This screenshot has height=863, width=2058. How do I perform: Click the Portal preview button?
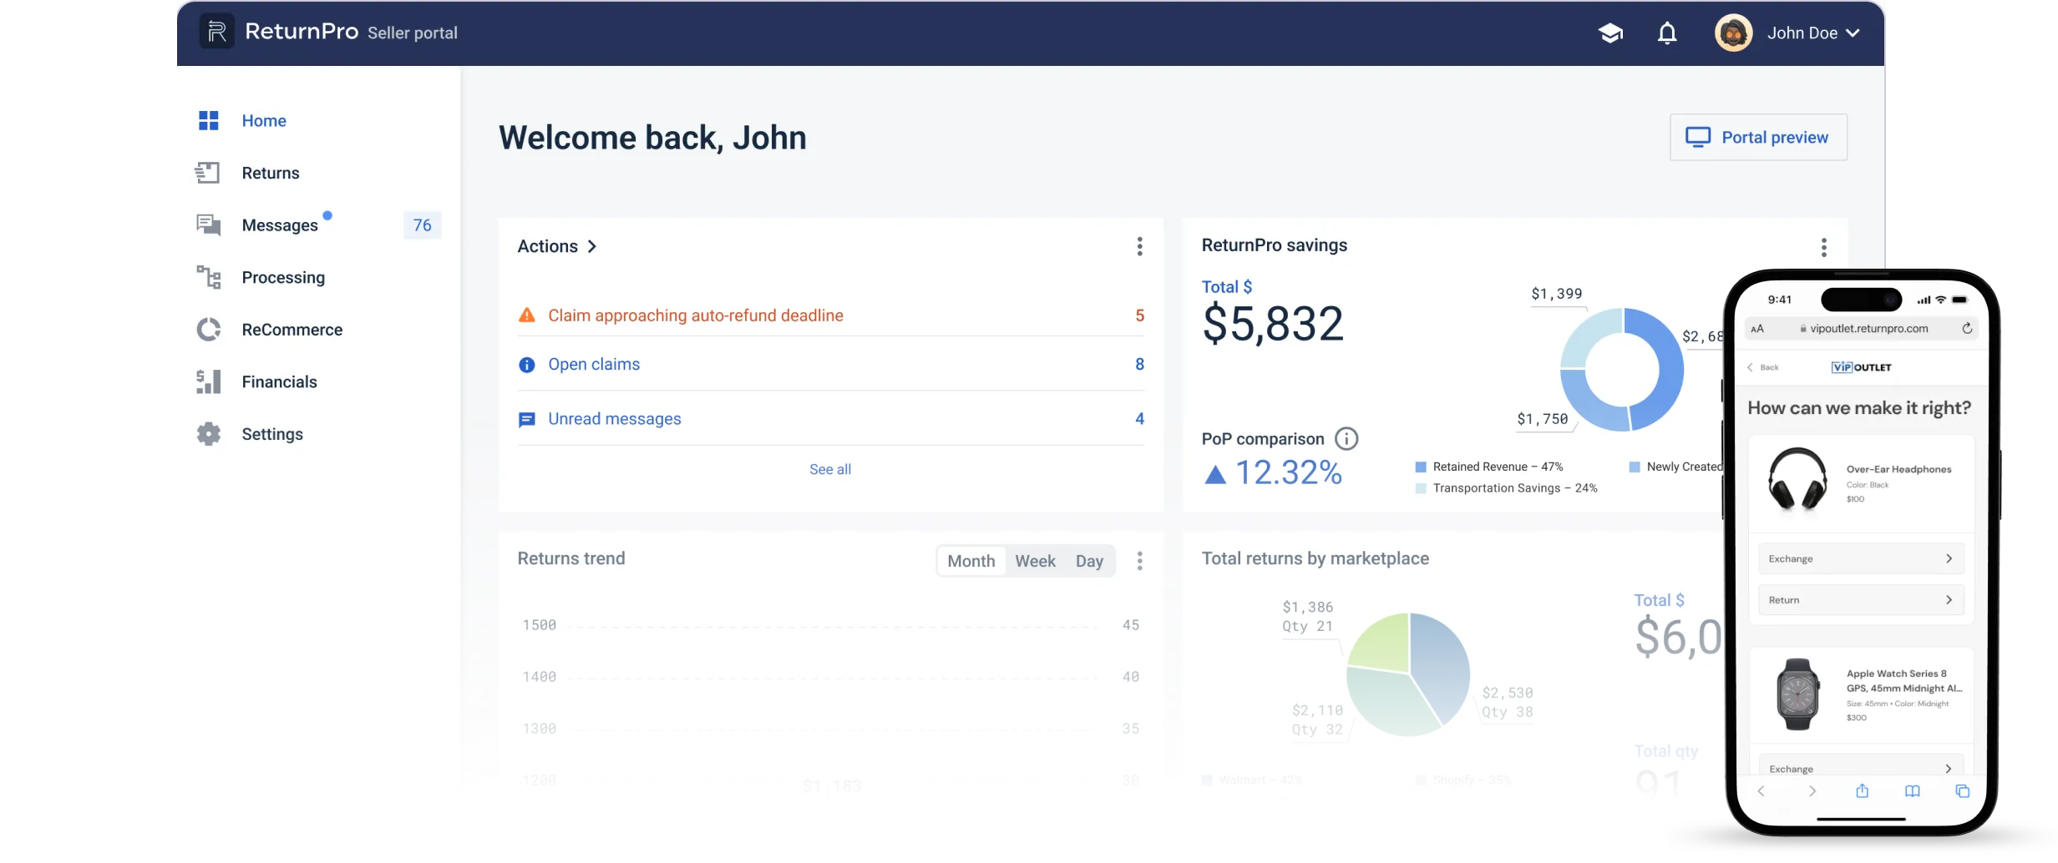(1758, 137)
